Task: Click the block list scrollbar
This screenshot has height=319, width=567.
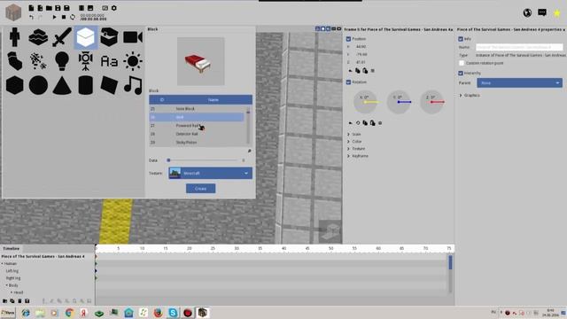Action: [248, 126]
